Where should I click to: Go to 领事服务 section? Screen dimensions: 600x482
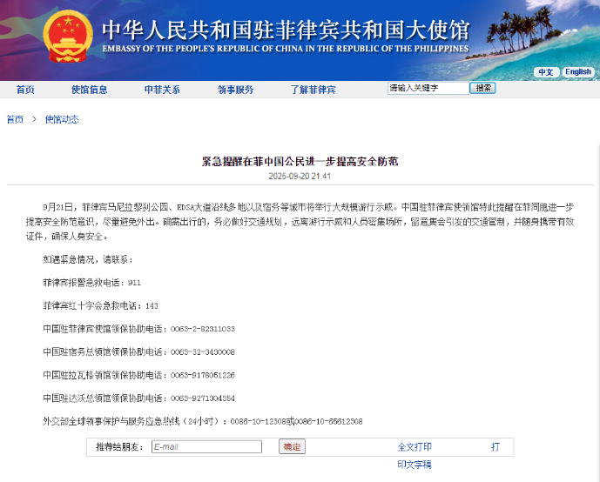point(235,90)
